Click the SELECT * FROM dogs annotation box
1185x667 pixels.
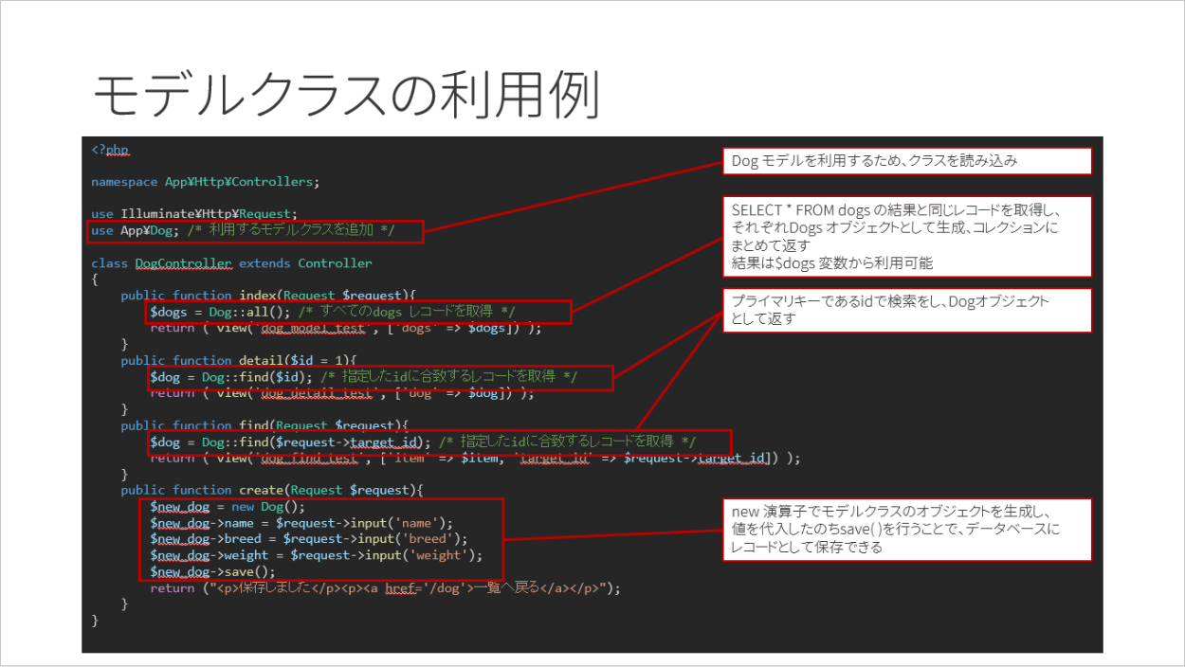pos(906,235)
